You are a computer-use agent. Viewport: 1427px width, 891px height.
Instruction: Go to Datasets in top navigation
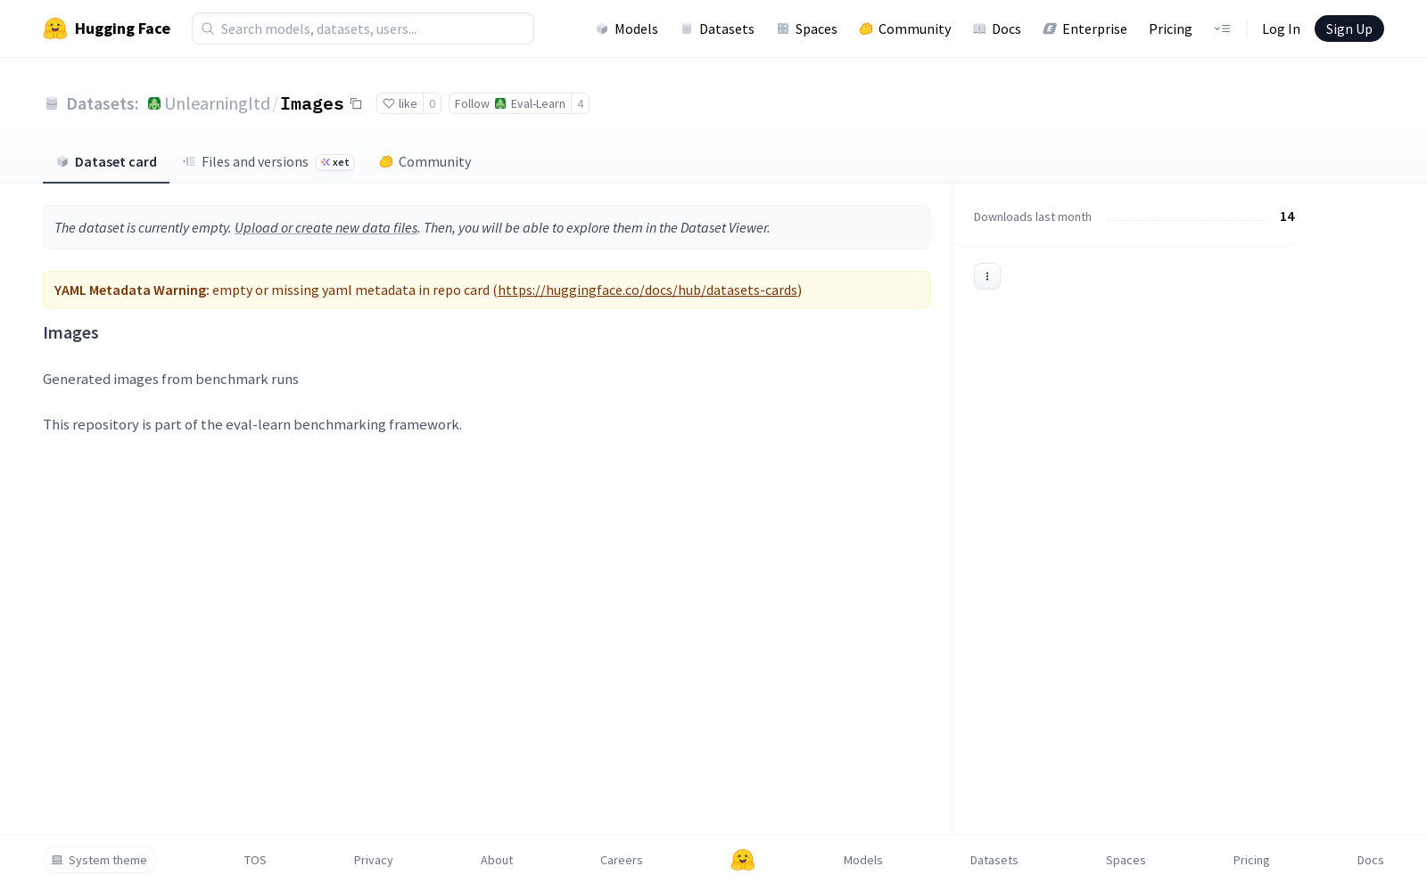717,29
